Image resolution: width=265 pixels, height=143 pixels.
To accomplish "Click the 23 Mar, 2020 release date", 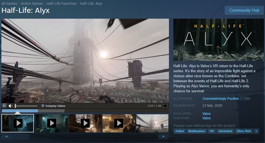I will click(x=212, y=106).
